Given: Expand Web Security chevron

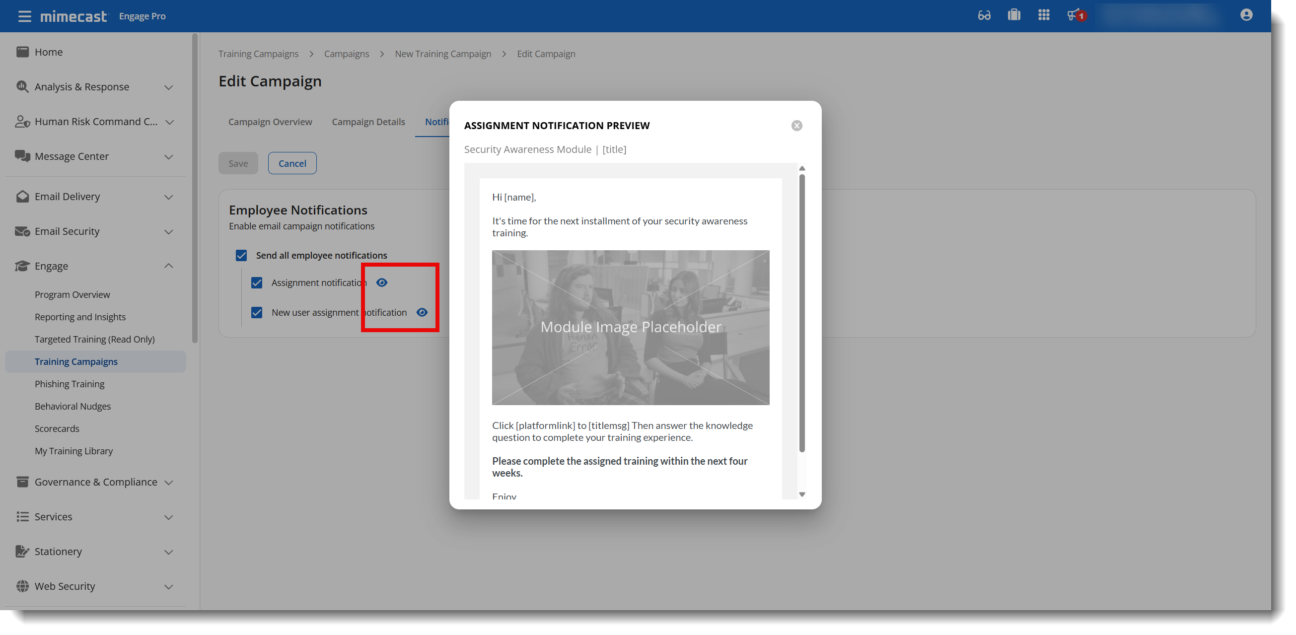Looking at the screenshot, I should [x=168, y=586].
